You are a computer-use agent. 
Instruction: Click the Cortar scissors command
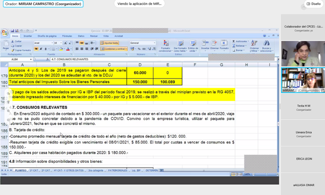tap(16, 41)
